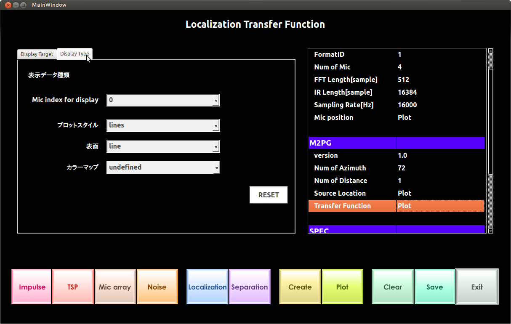Viewport: 511px width, 324px height.
Task: Switch to Separation mode
Action: [250, 287]
